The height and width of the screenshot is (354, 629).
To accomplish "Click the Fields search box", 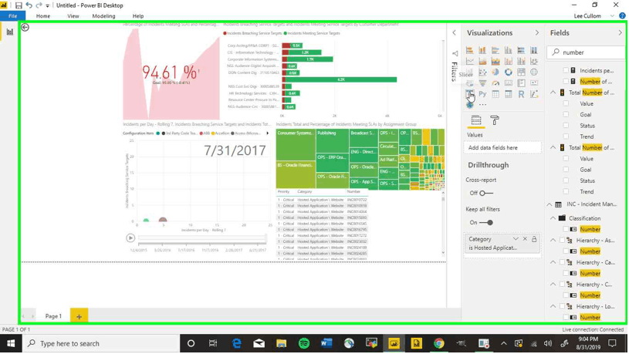I will 587,52.
